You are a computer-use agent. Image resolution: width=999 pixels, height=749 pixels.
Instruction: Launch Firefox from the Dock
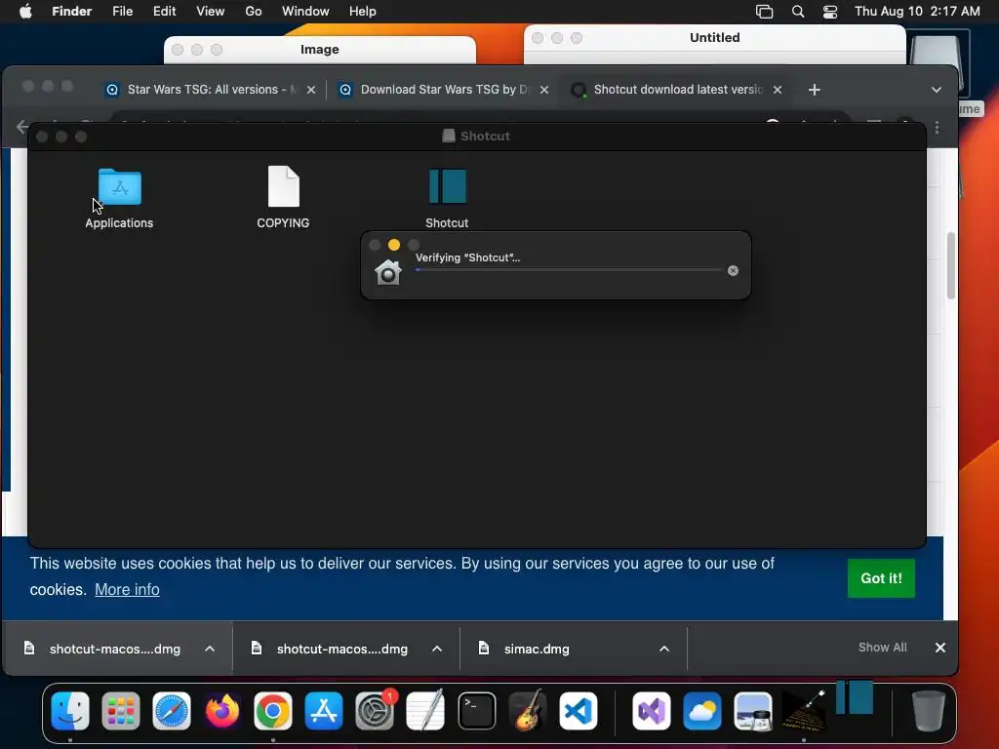click(221, 710)
